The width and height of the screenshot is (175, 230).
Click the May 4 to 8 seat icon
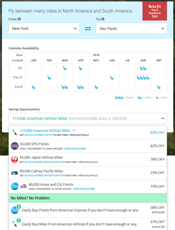tap(96, 87)
